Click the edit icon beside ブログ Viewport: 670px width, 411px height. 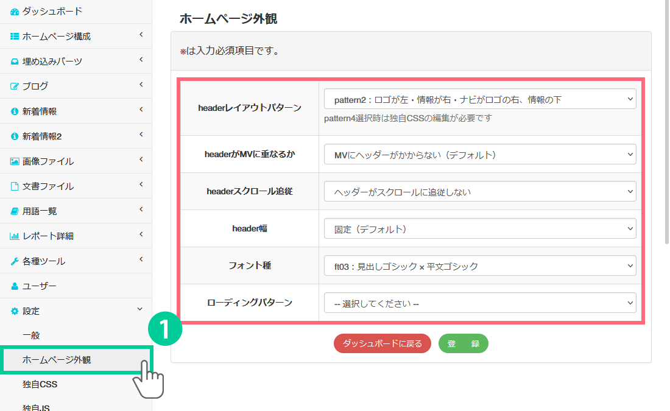15,86
